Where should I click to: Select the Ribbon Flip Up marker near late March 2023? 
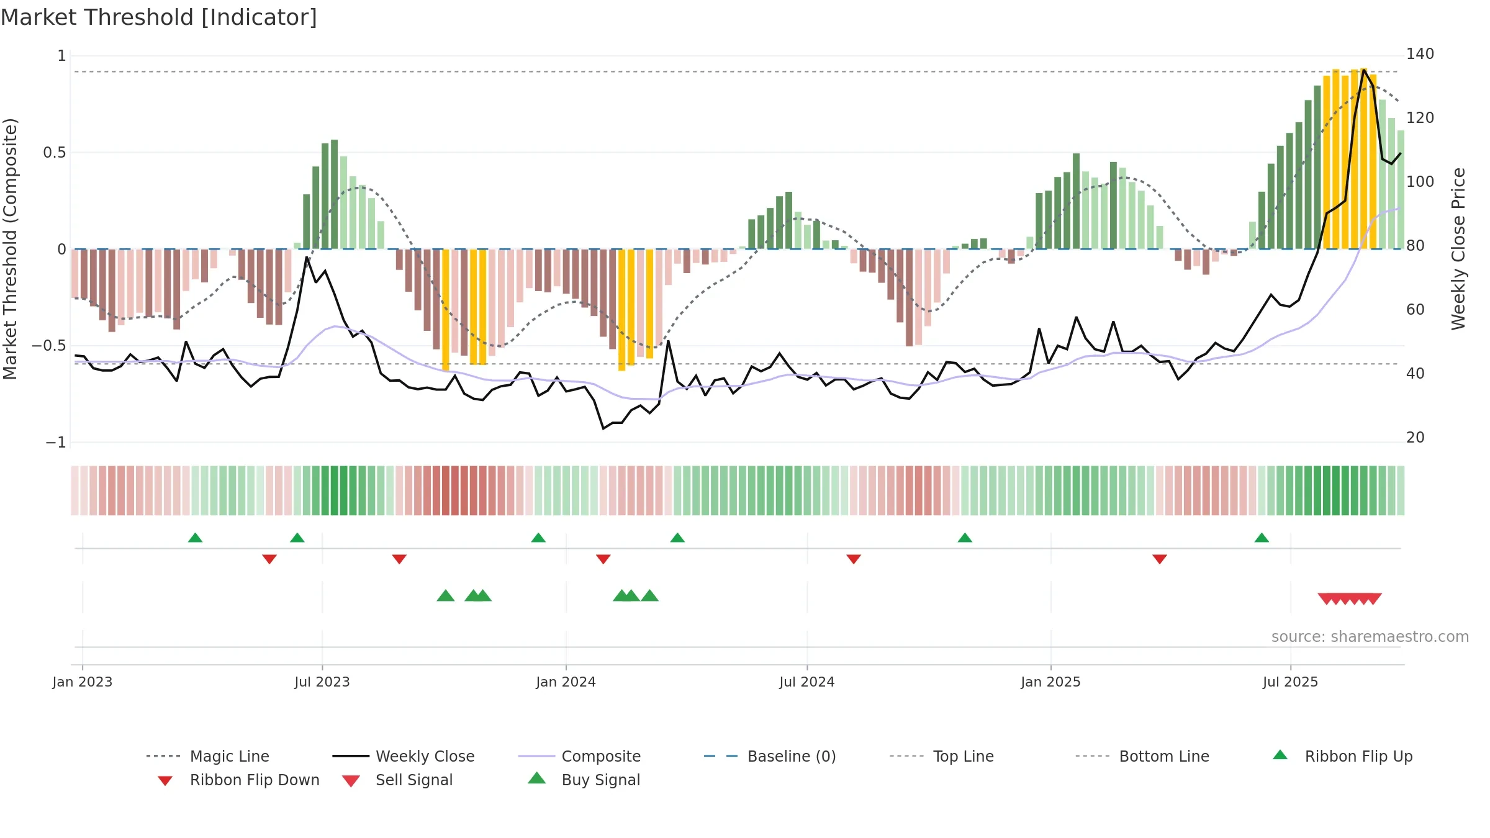[195, 538]
